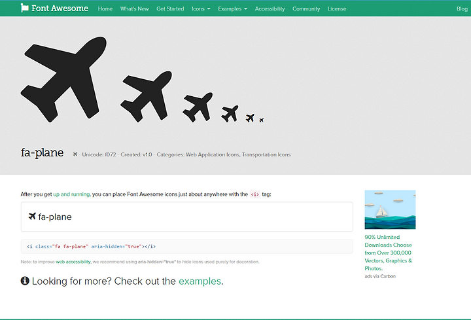Screen dimensions: 471x320
Task: Open the Home nav item
Action: click(105, 9)
